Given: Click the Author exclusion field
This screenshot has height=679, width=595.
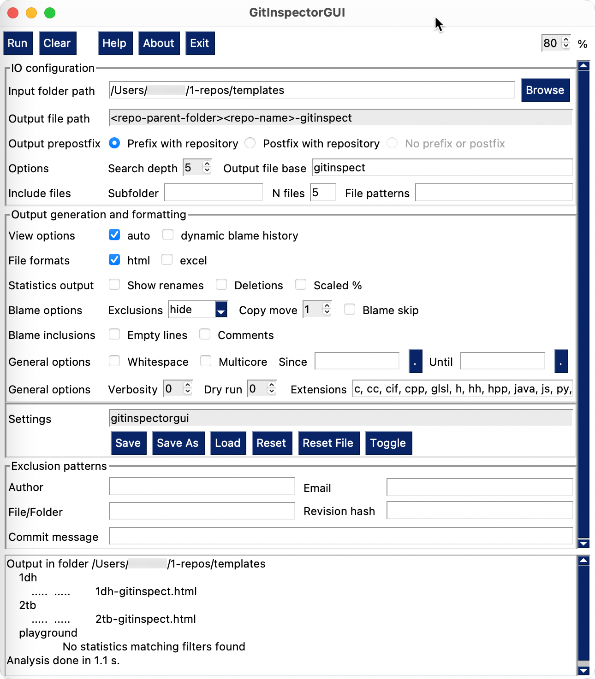Looking at the screenshot, I should pyautogui.click(x=202, y=486).
